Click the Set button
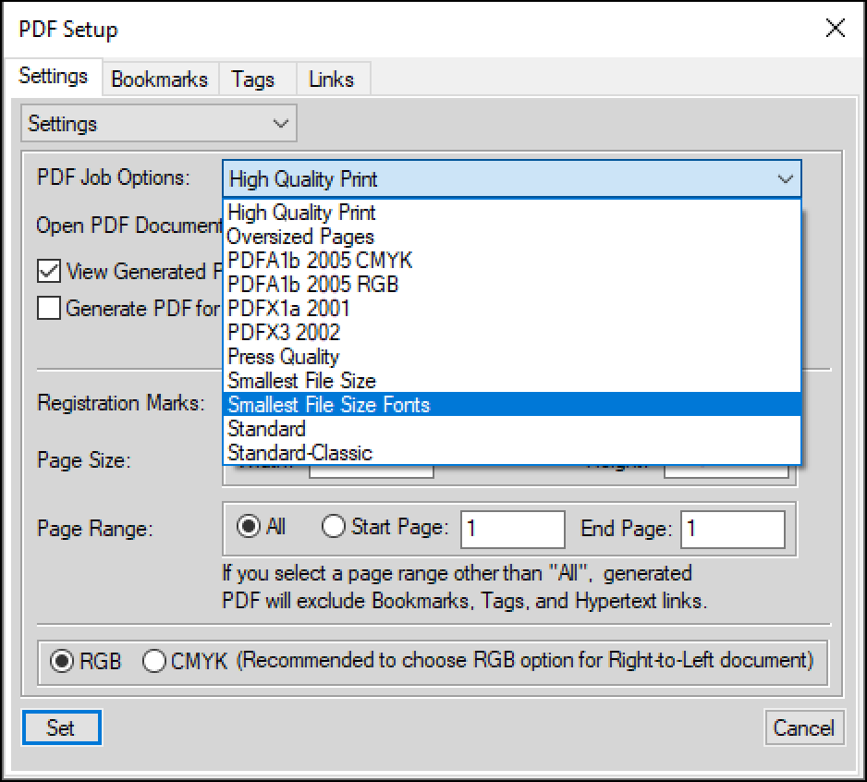 tap(61, 727)
